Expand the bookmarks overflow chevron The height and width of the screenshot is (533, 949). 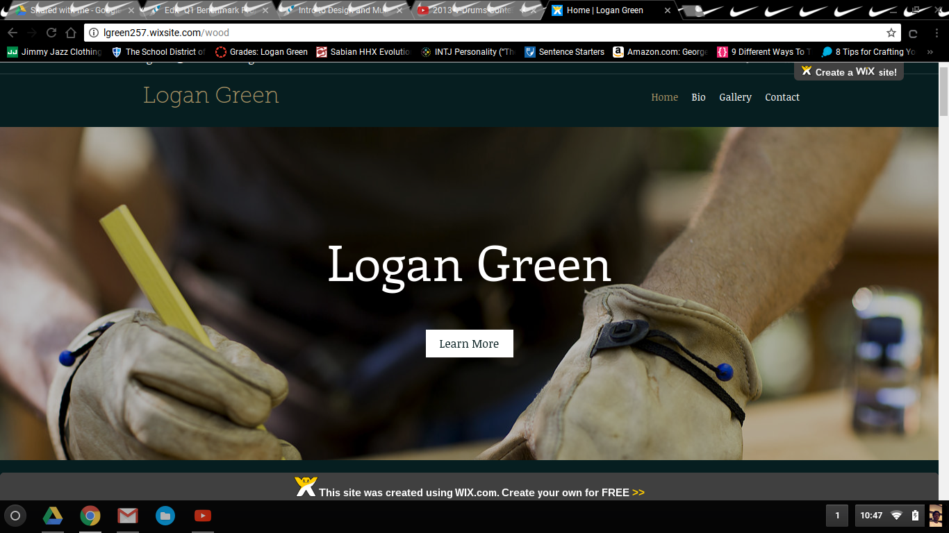click(x=930, y=52)
